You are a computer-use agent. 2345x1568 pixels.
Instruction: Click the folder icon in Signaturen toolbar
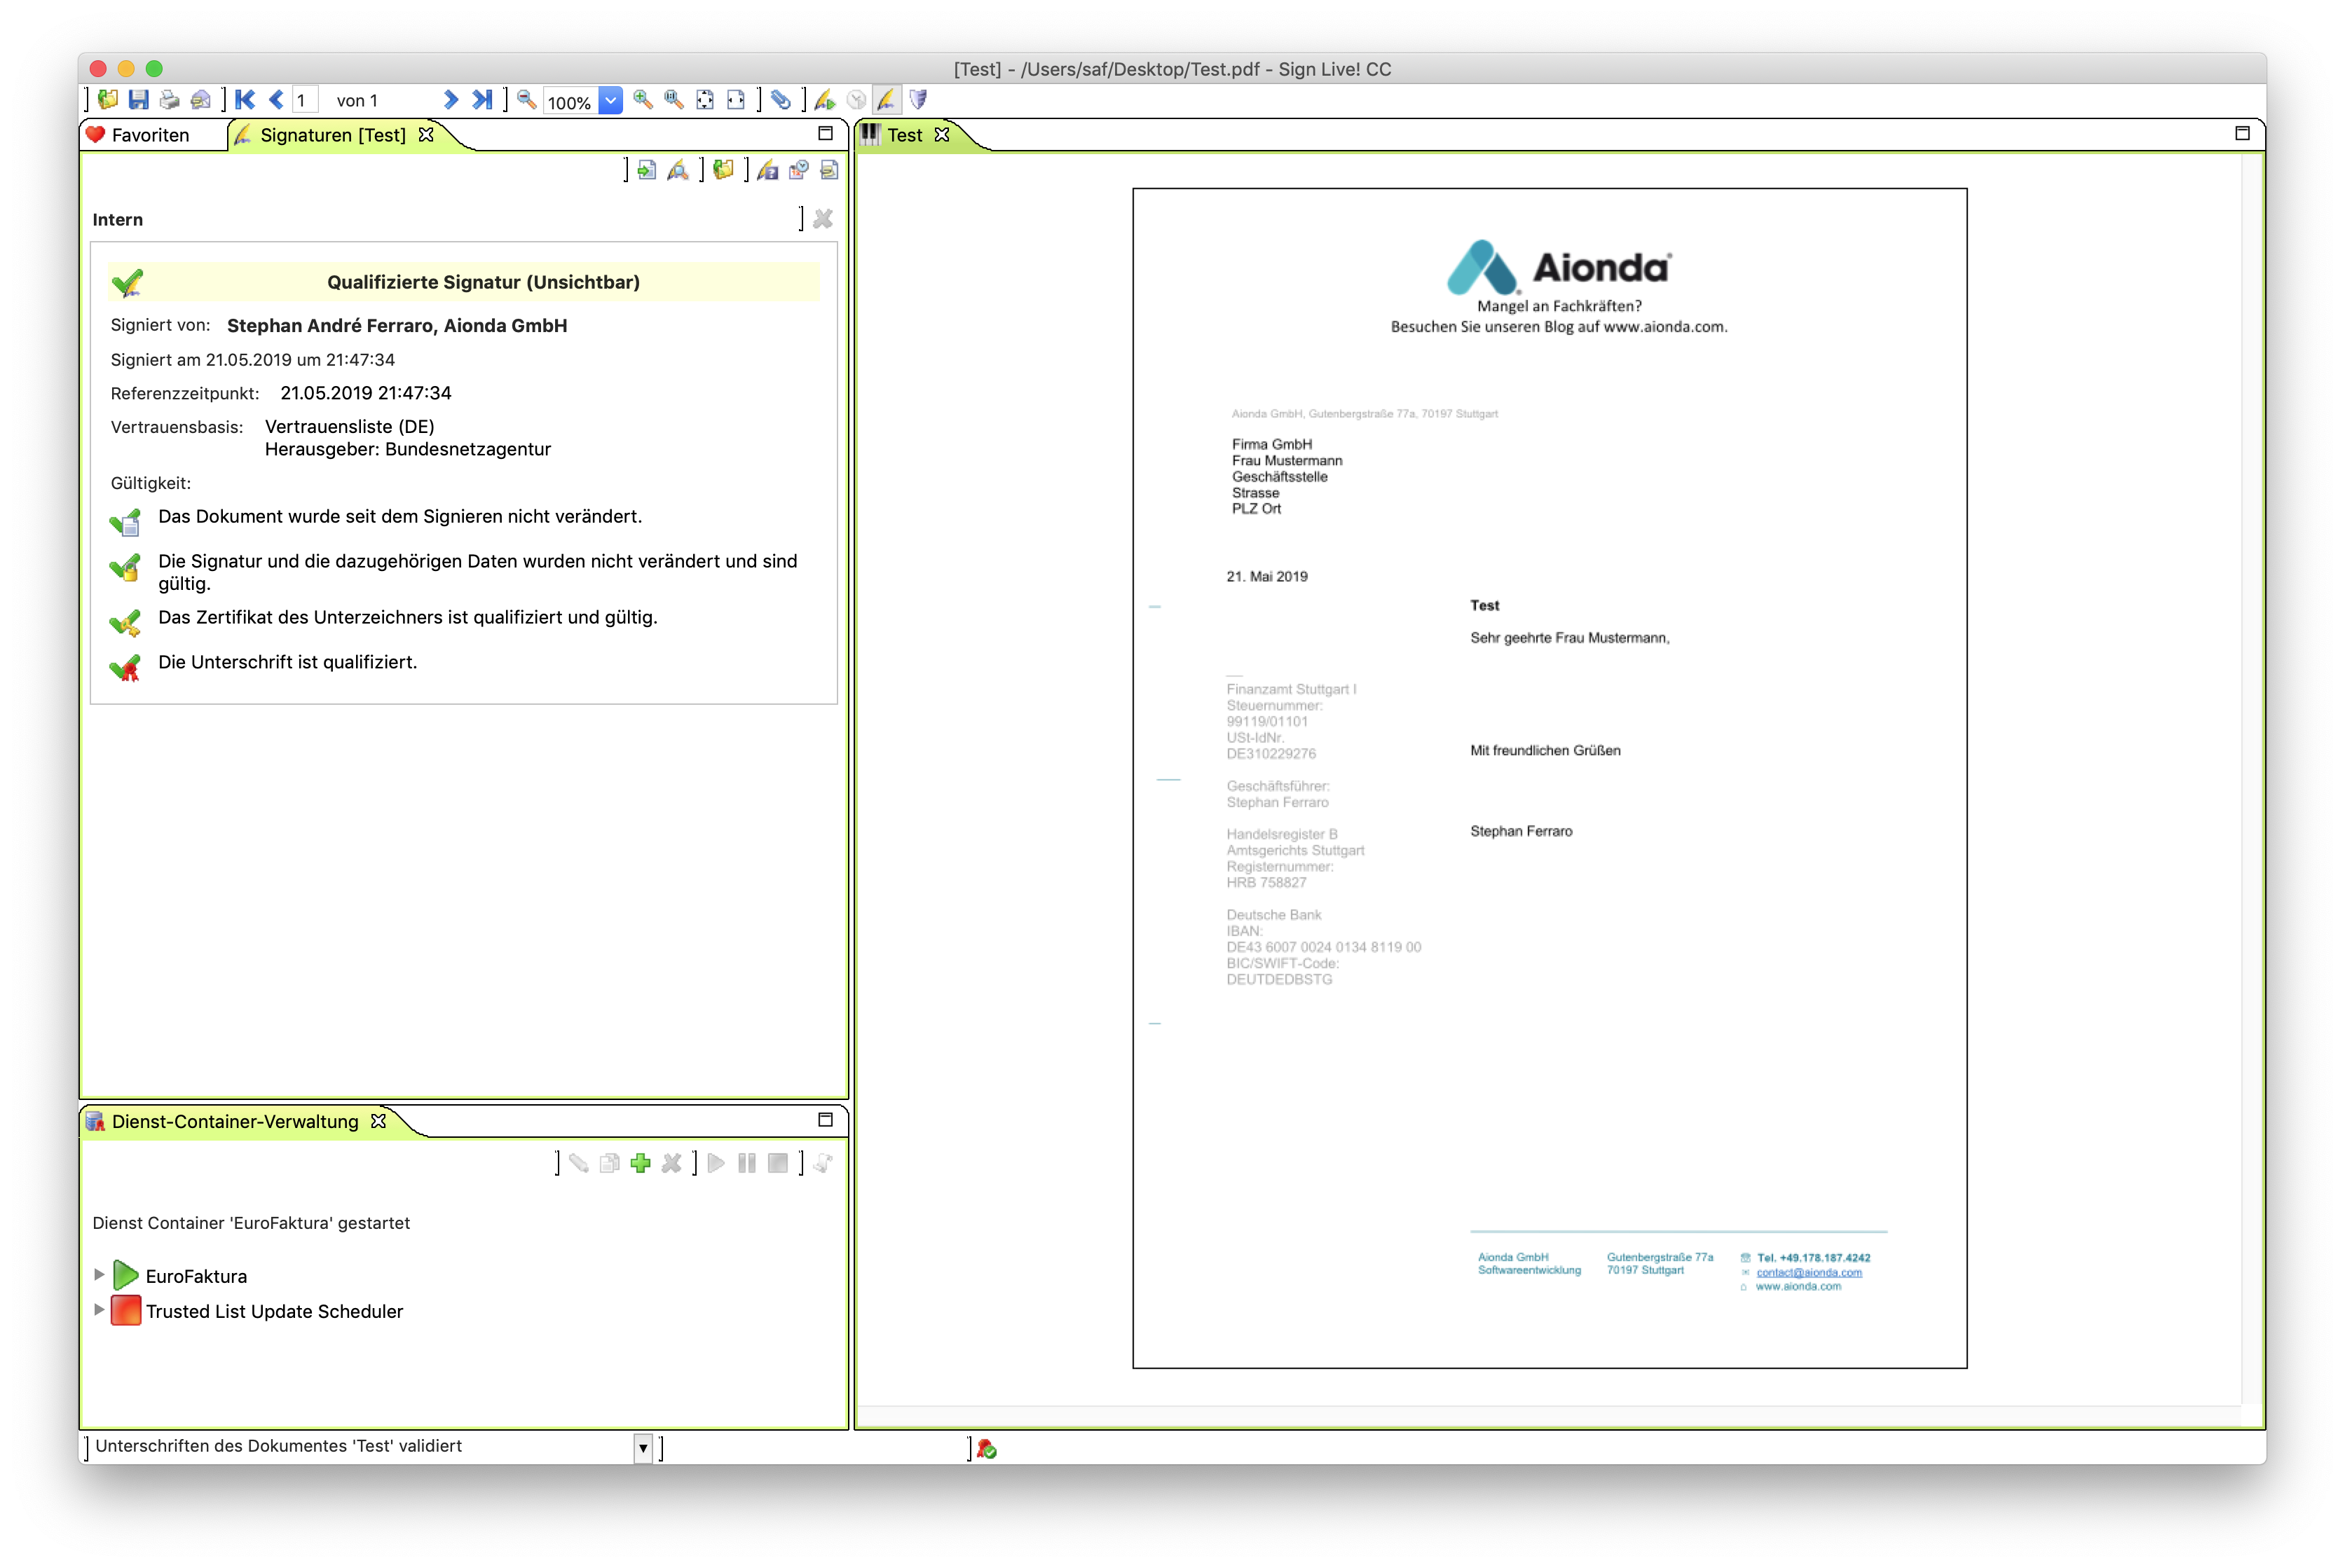[723, 171]
